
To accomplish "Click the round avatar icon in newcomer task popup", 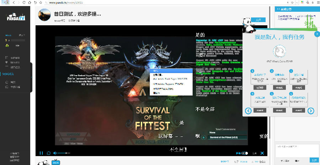I will [279, 52].
